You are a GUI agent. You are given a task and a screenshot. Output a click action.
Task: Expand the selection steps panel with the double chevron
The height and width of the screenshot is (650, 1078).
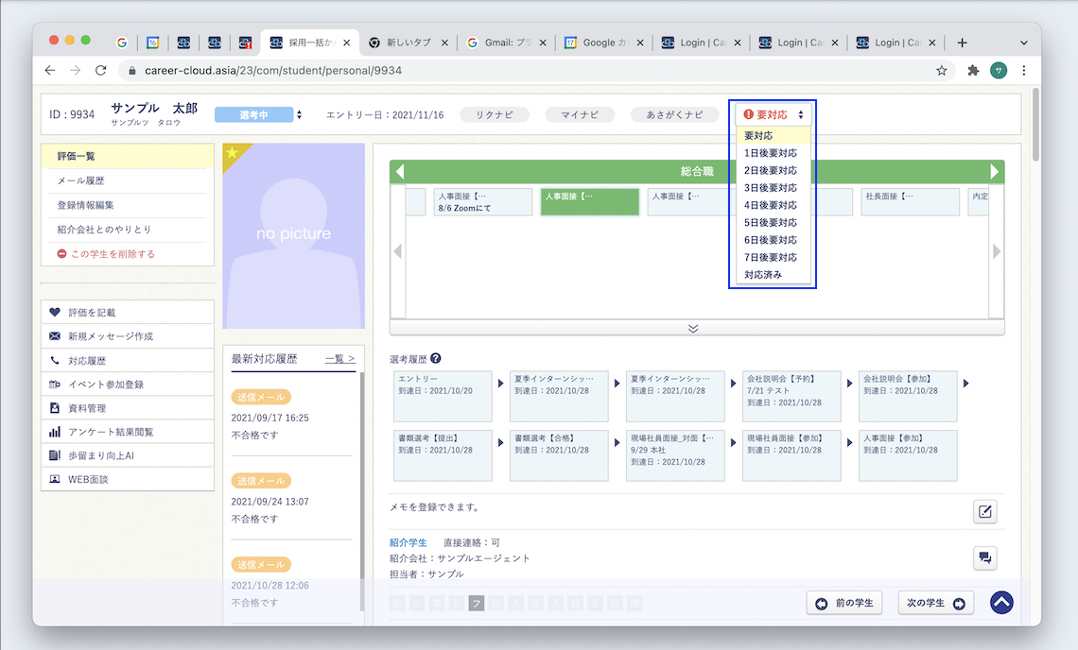(693, 328)
